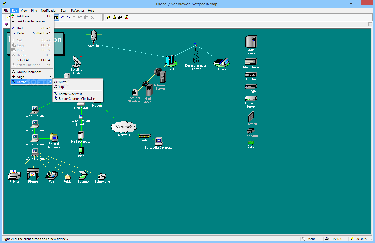Viewport: 375px width, 243px height.
Task: Open the Help menu
Action: [x=91, y=11]
